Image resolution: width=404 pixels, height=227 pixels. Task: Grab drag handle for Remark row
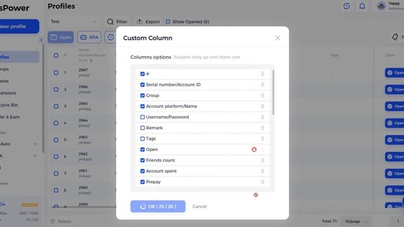tap(263, 128)
